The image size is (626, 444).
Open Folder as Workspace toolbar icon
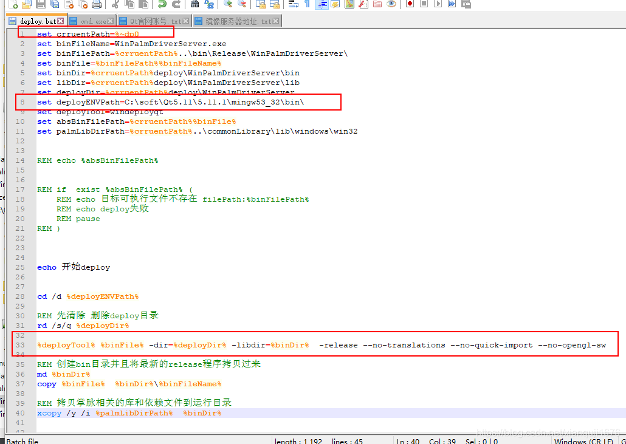click(x=377, y=4)
